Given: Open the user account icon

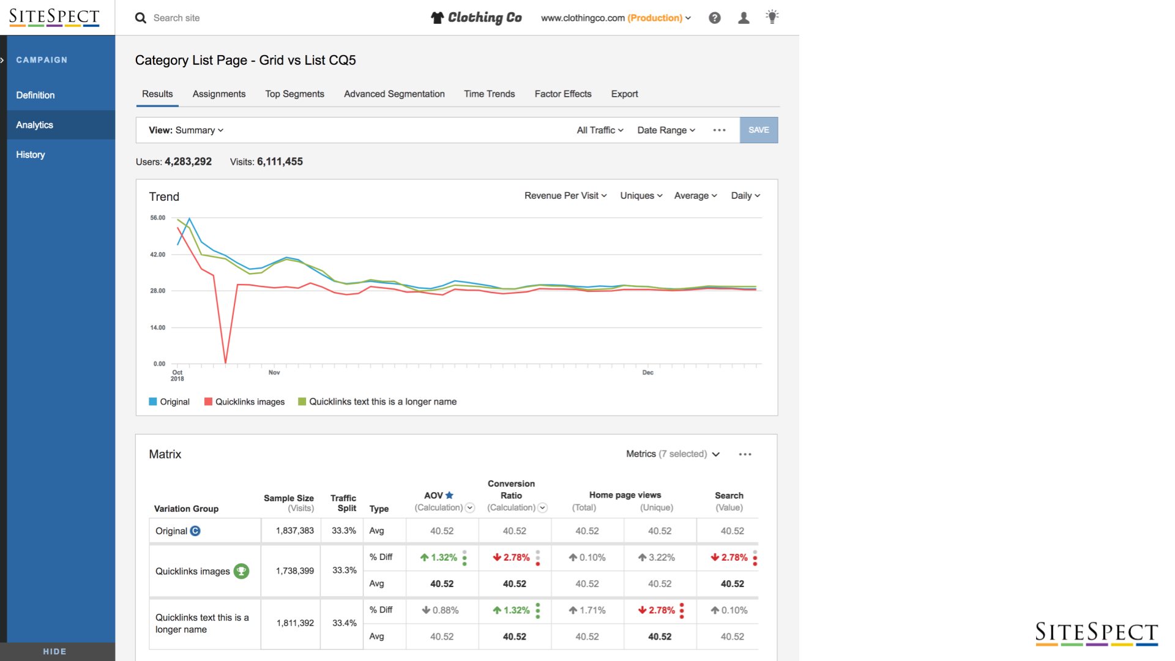Looking at the screenshot, I should pyautogui.click(x=744, y=18).
